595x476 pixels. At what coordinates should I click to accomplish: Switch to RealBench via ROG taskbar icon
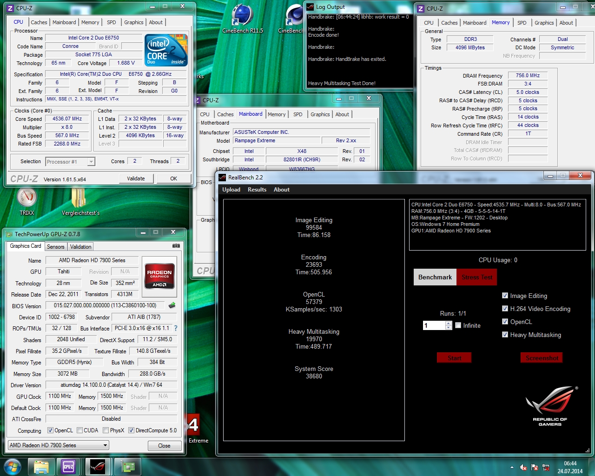coord(97,467)
